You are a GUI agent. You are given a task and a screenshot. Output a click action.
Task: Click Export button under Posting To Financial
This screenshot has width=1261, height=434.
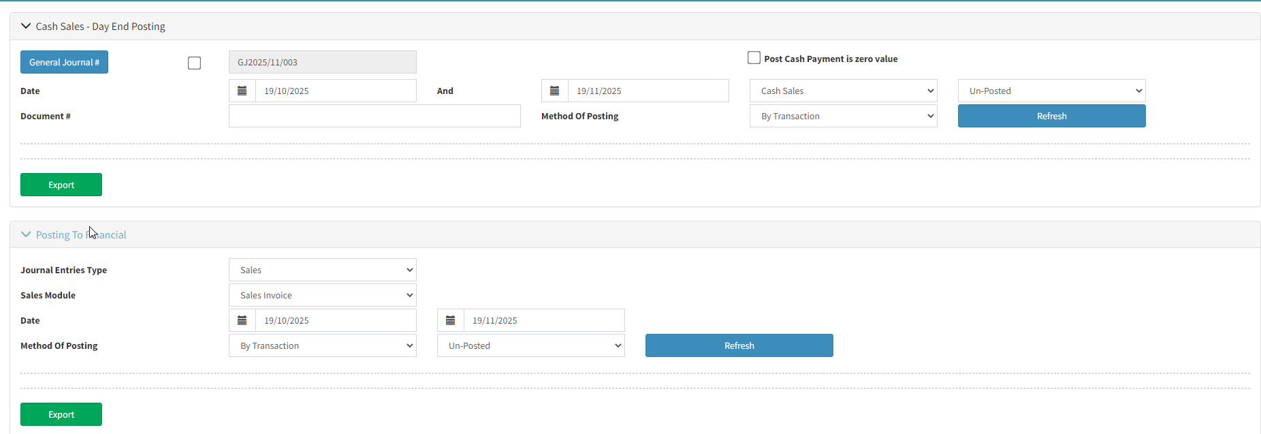click(61, 414)
